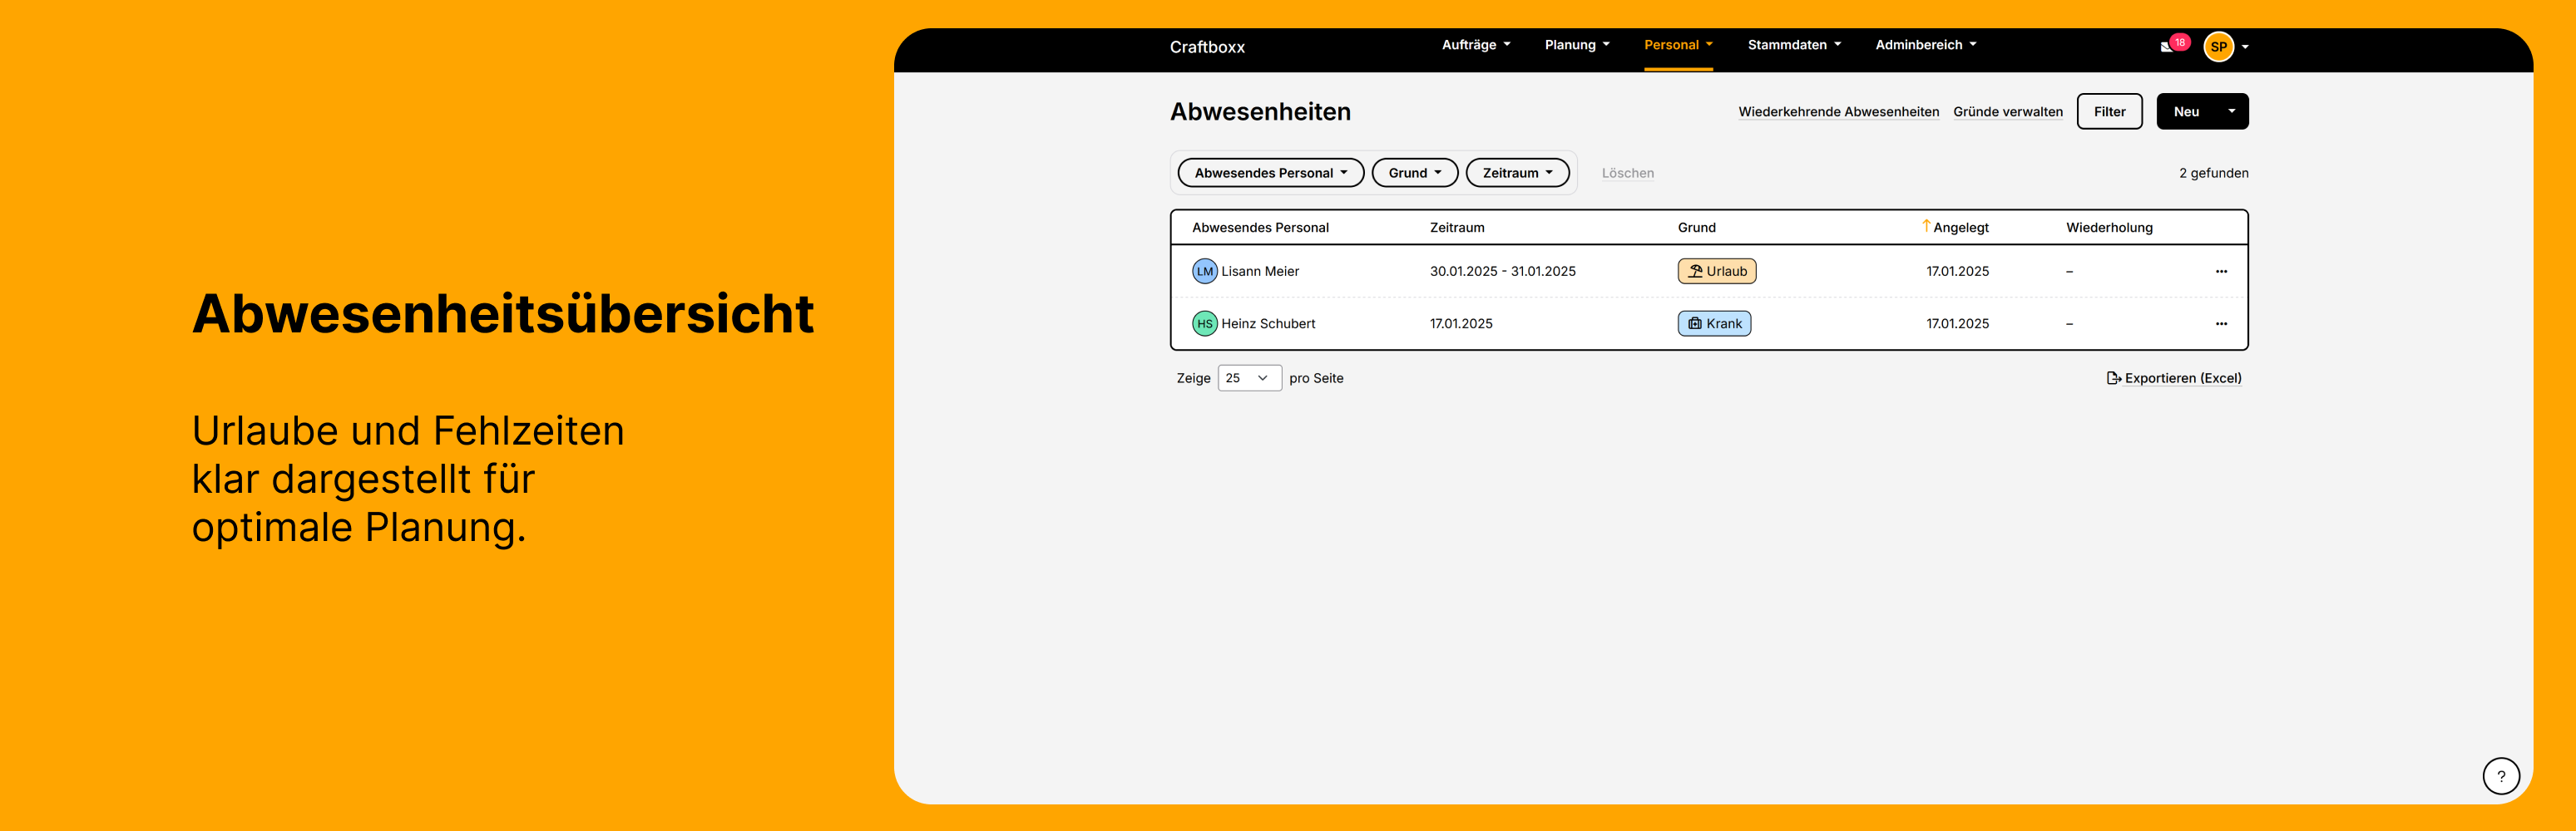2576x831 pixels.
Task: Open row actions for Lisann Meier
Action: tap(2220, 272)
